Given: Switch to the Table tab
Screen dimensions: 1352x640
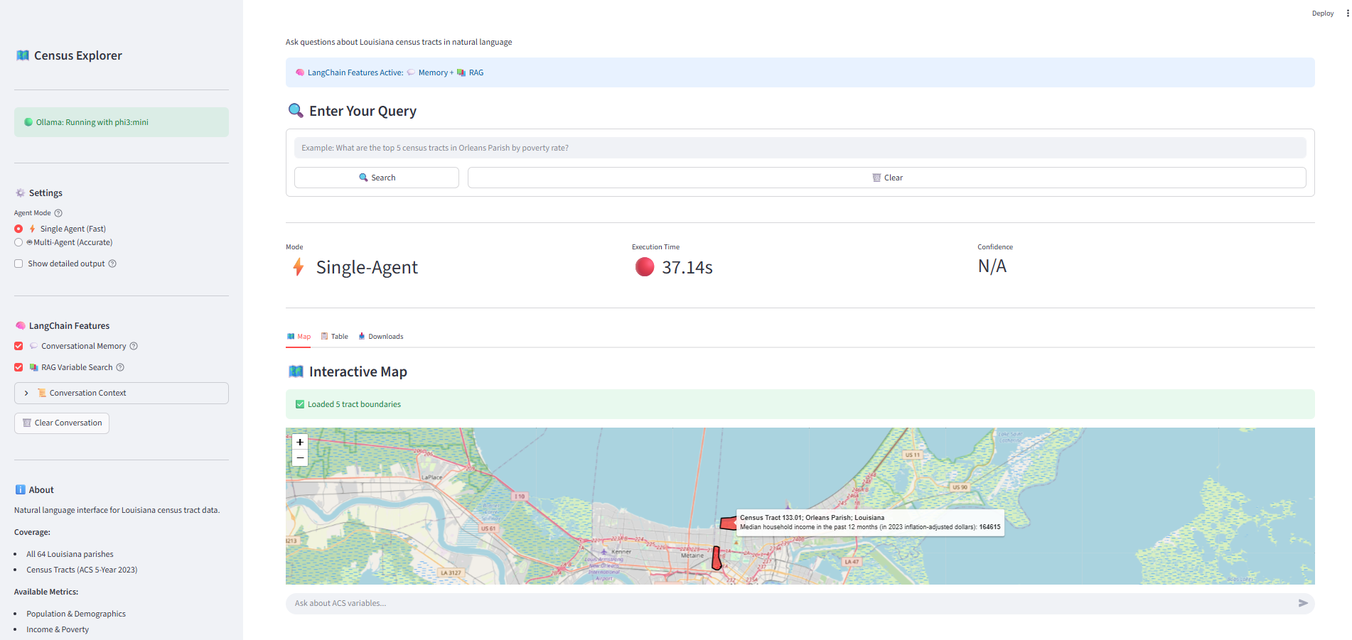Looking at the screenshot, I should coord(335,337).
